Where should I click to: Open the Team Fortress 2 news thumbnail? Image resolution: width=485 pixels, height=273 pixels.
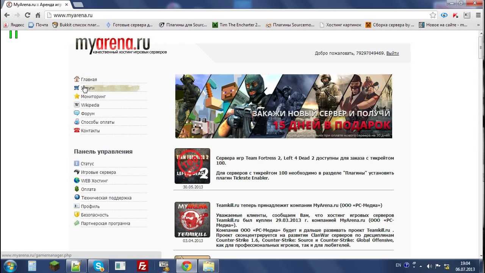pos(192,166)
